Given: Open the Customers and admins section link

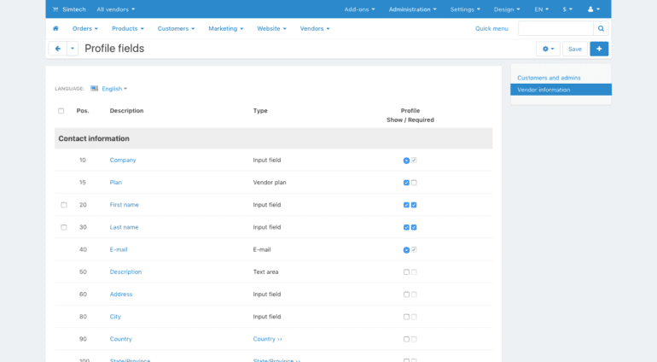Looking at the screenshot, I should pos(549,78).
